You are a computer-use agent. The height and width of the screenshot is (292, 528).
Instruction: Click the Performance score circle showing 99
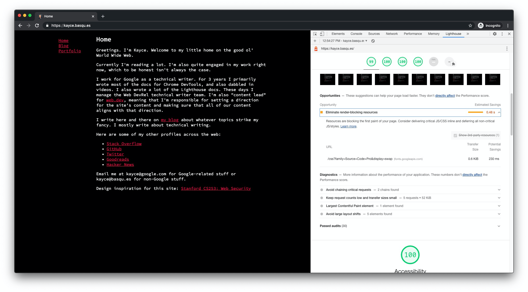pos(371,62)
